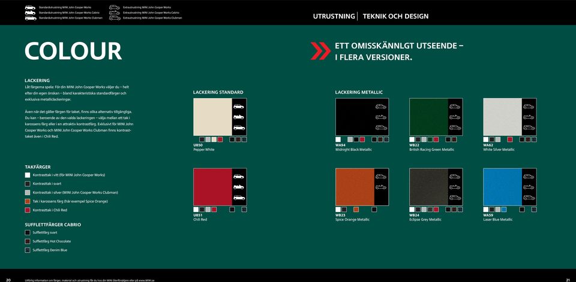Click the WA94 paint code
Viewport: 576px width, 282px height.
[340, 145]
